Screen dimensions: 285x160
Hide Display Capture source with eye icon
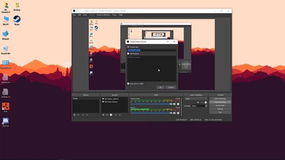103,99
